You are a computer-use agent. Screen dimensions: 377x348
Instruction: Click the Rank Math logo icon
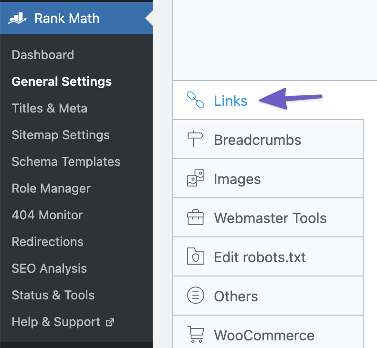[x=17, y=18]
